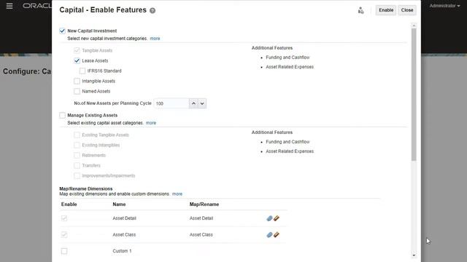Click 'Funding and Cashflow' under New Capital Investment

pyautogui.click(x=287, y=57)
